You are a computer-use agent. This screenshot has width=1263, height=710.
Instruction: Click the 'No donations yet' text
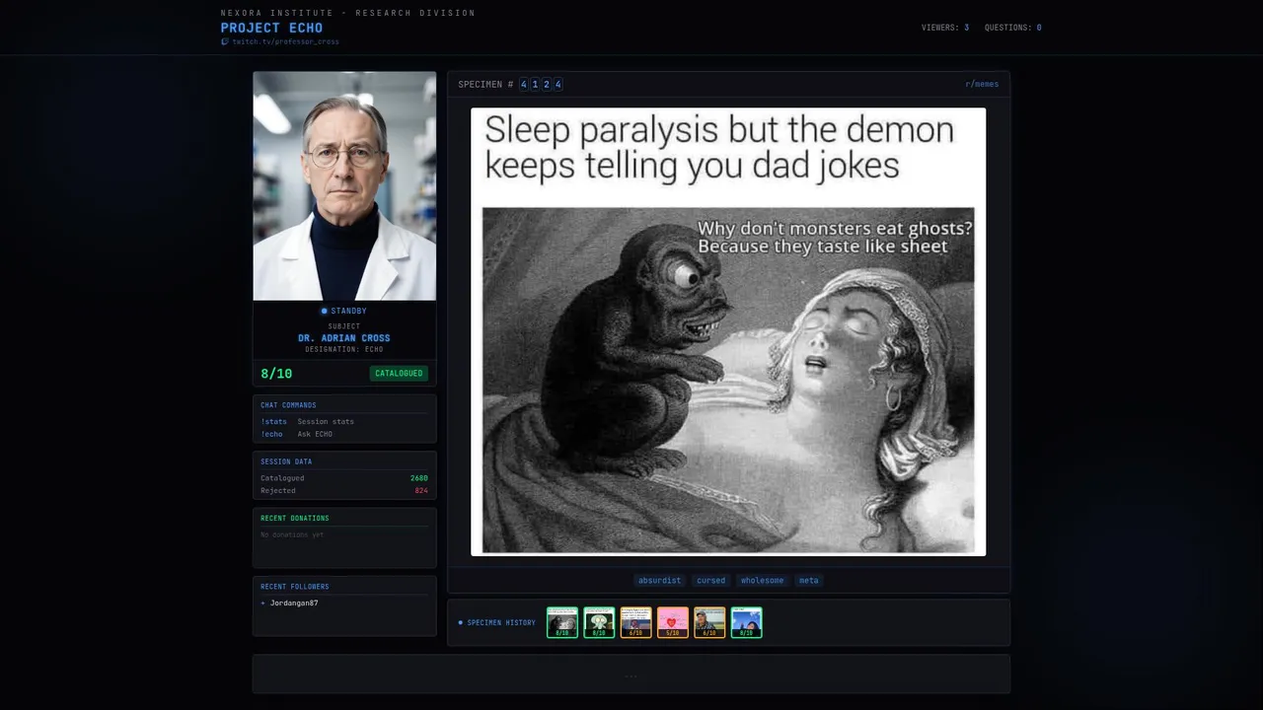[292, 534]
